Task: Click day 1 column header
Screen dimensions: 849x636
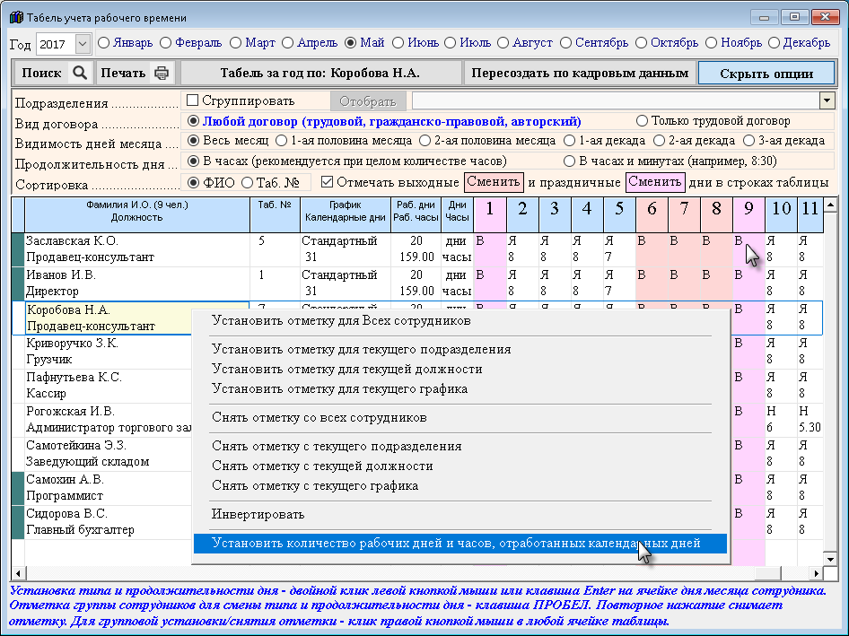Action: coord(489,215)
